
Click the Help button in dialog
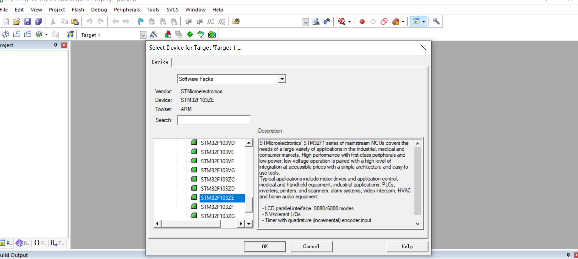[407, 247]
